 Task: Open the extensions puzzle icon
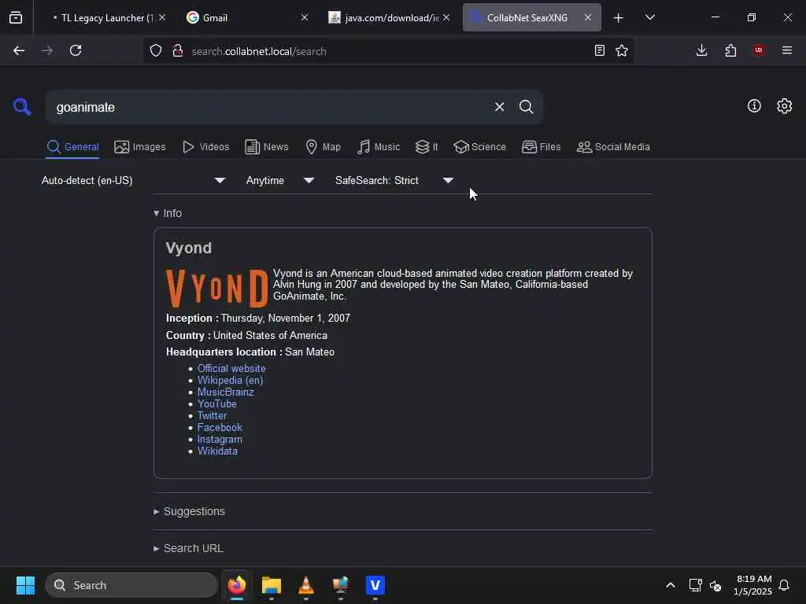[730, 50]
